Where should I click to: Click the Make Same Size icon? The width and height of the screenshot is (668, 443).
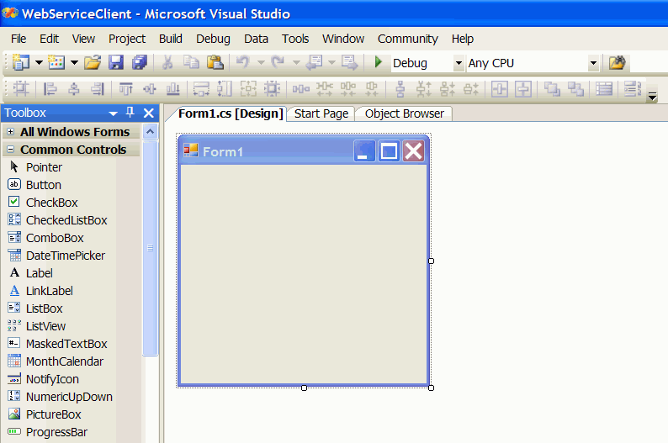tap(248, 89)
